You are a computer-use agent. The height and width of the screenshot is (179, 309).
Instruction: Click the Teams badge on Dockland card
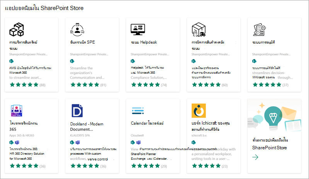[78, 142]
